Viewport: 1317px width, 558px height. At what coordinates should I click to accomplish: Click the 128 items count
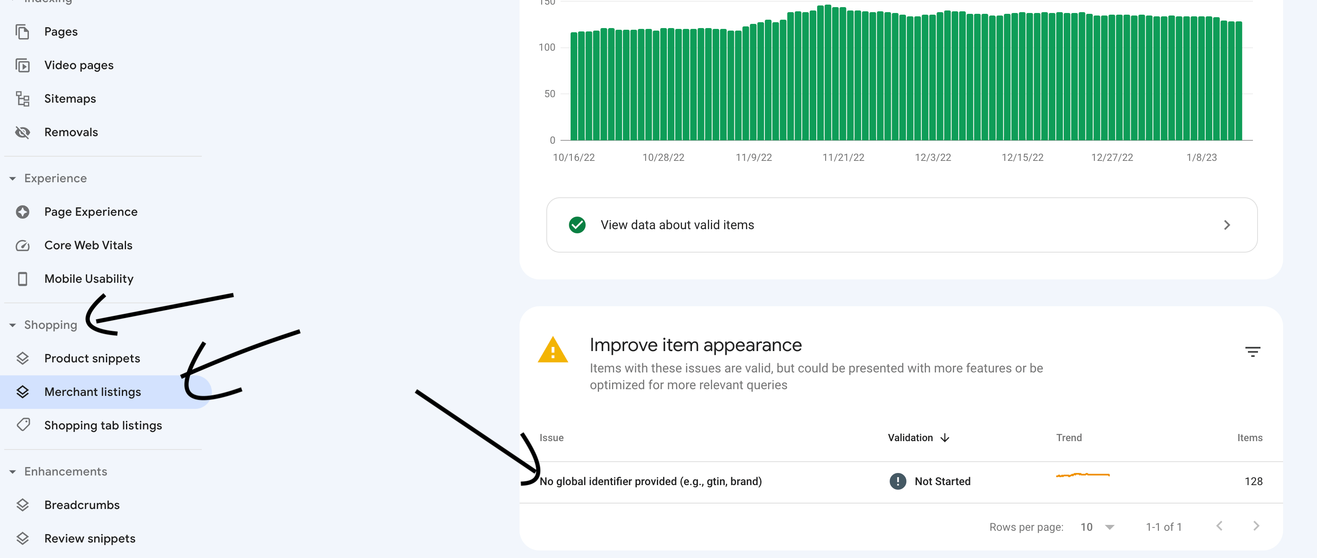pyautogui.click(x=1253, y=482)
